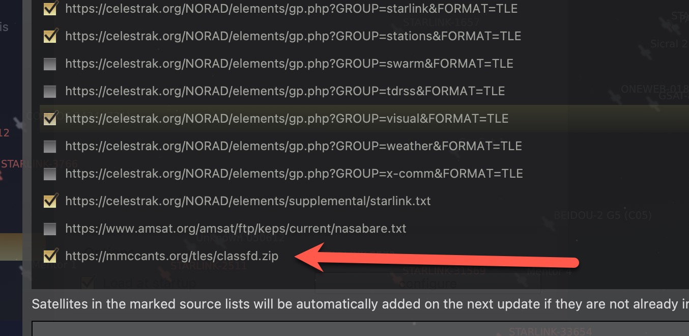Select the GROUP=x-comm URL text
689x336 pixels.
(x=294, y=174)
